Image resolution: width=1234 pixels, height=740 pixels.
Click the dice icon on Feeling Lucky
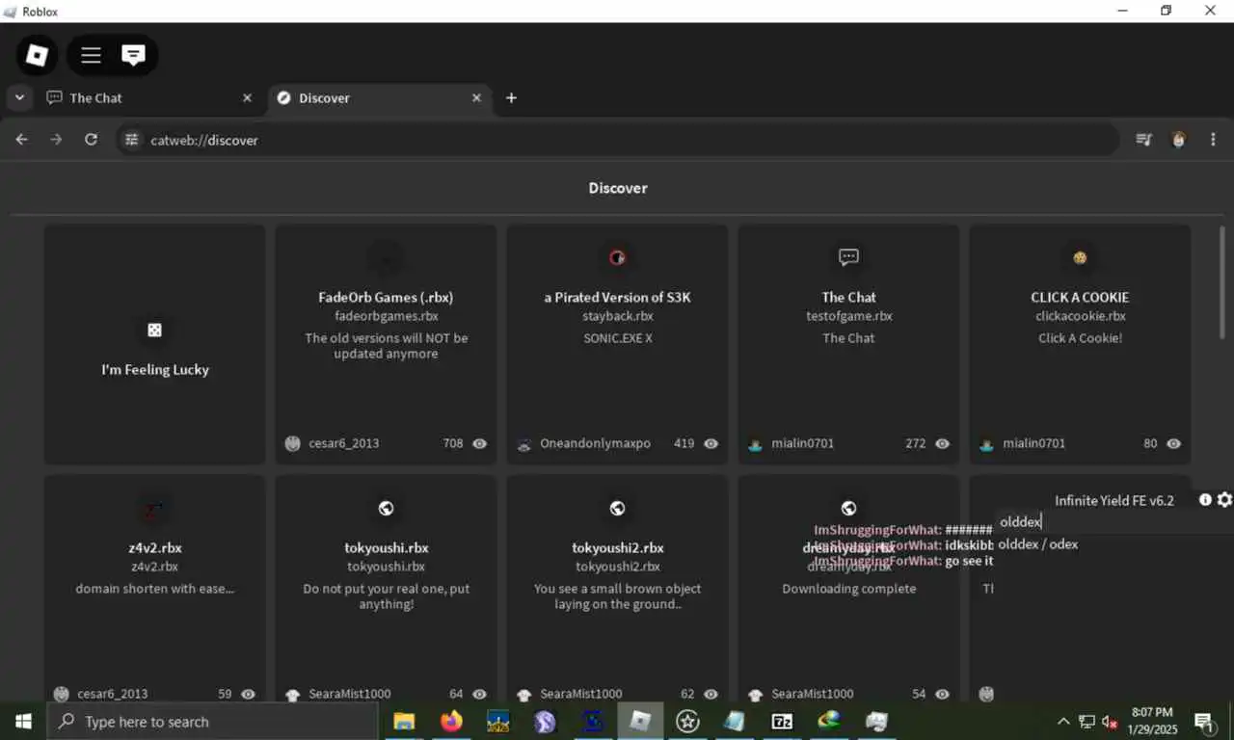point(154,330)
